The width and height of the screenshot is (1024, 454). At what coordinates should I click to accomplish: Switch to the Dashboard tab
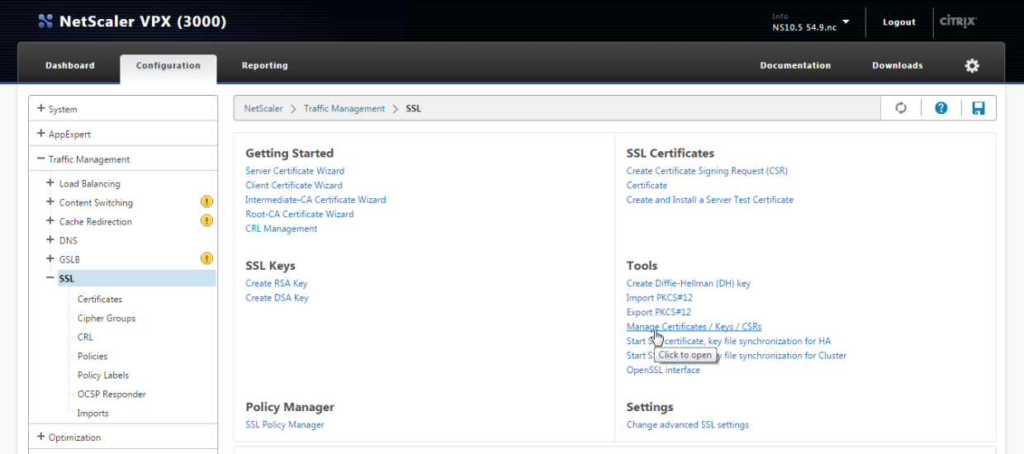(69, 66)
